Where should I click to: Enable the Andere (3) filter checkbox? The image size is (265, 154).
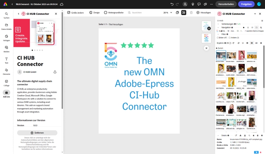point(230,38)
